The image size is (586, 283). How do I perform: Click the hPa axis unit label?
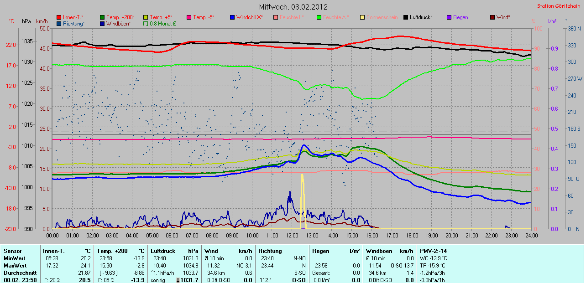click(26, 21)
